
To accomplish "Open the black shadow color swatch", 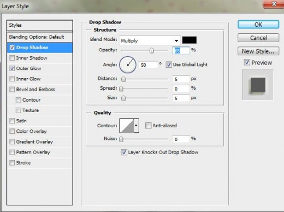I will pyautogui.click(x=190, y=40).
